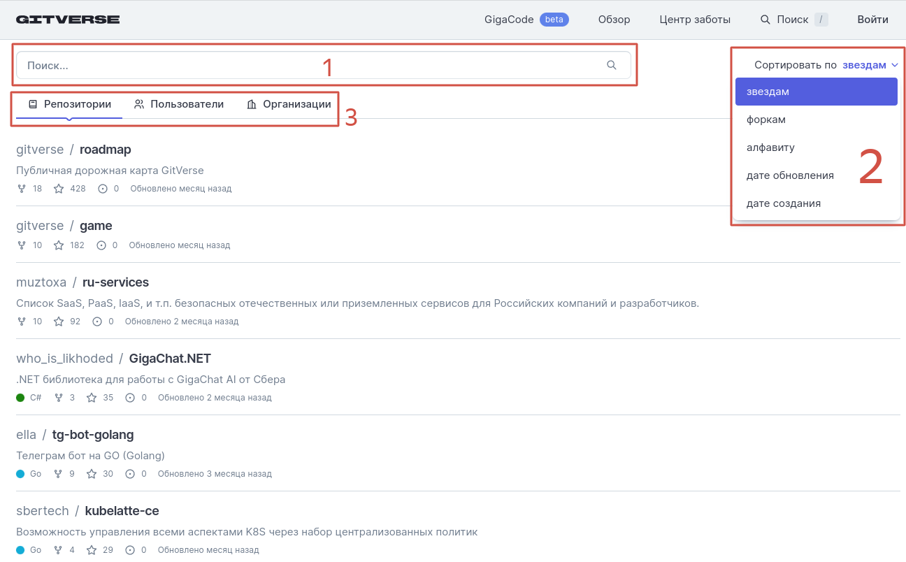The height and width of the screenshot is (562, 906).
Task: Click the 428 stars count
Action: pyautogui.click(x=78, y=189)
